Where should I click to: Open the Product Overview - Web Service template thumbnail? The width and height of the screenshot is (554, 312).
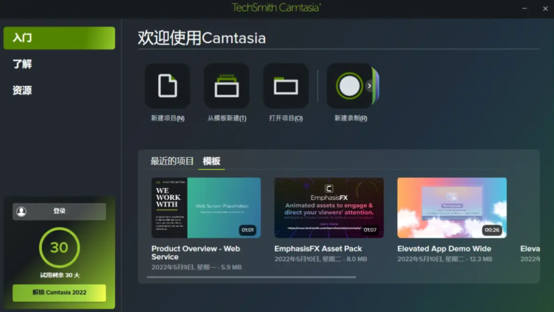(x=206, y=208)
